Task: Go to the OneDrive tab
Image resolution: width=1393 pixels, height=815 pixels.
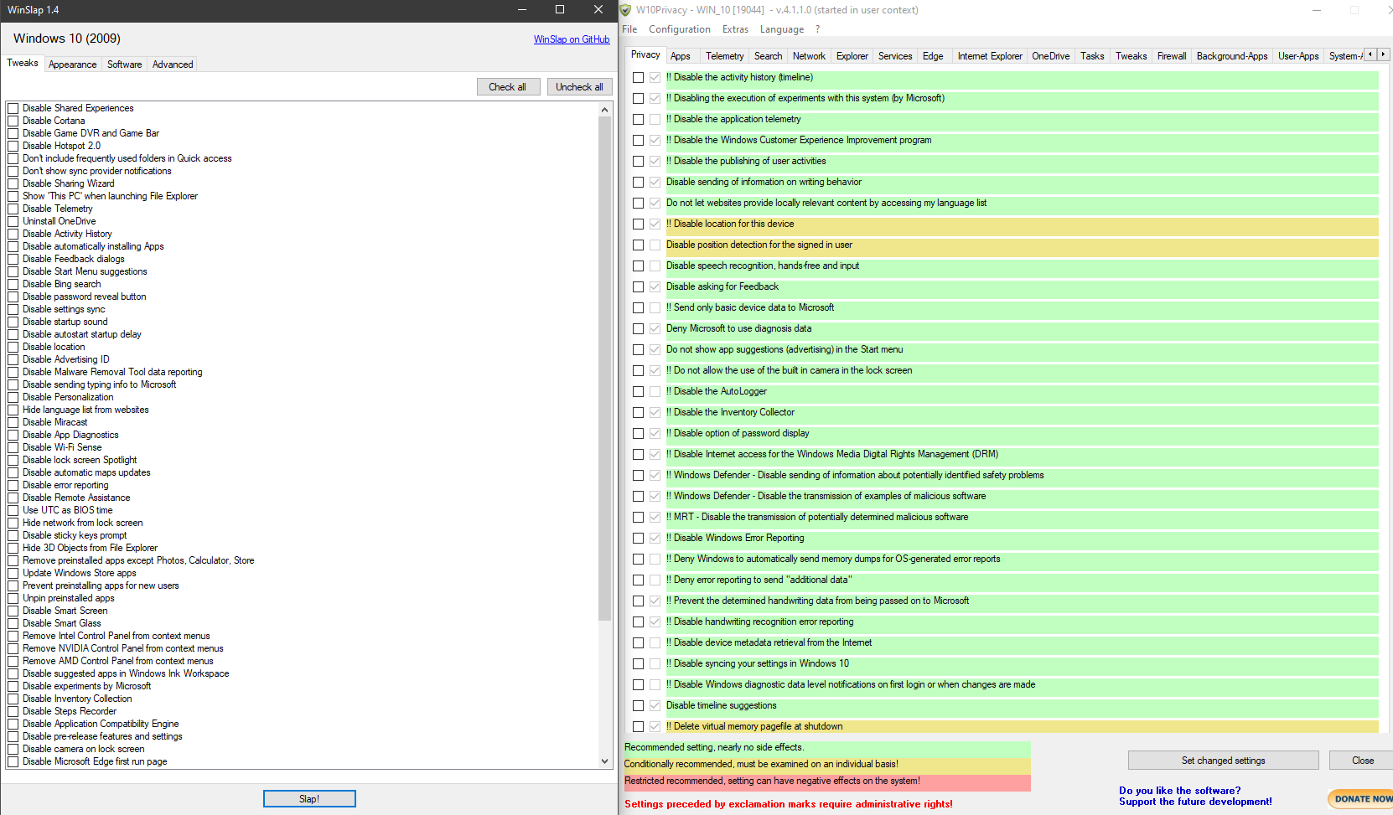Action: 1051,56
